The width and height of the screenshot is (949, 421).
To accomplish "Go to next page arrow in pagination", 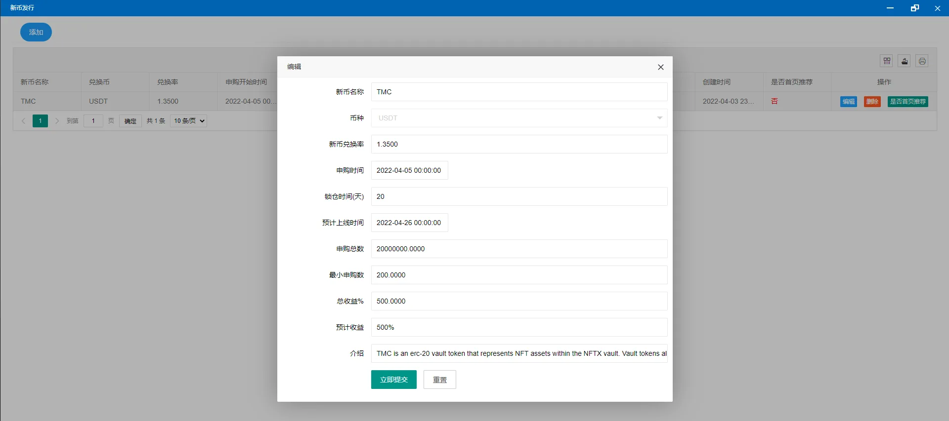I will pyautogui.click(x=57, y=121).
